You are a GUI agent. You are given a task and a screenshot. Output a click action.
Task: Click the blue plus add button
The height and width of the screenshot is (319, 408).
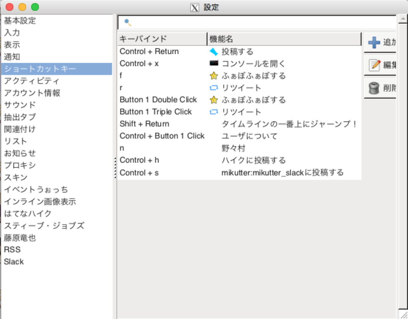[380, 42]
